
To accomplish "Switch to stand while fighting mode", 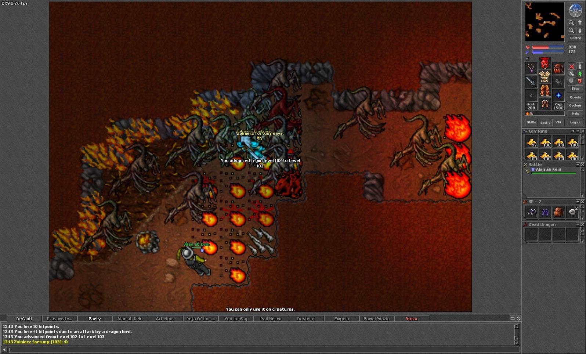I will coord(579,66).
